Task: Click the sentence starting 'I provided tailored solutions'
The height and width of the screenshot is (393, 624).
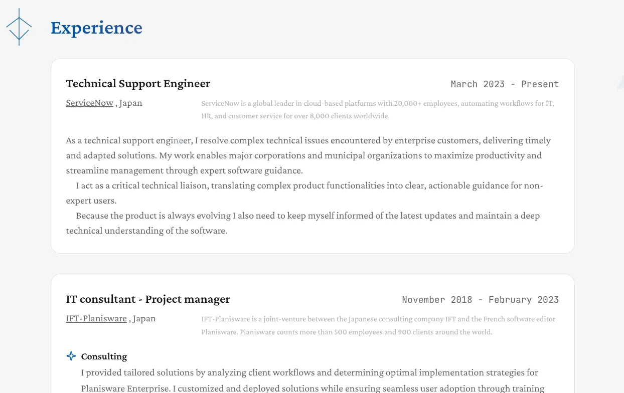Action: pyautogui.click(x=309, y=373)
